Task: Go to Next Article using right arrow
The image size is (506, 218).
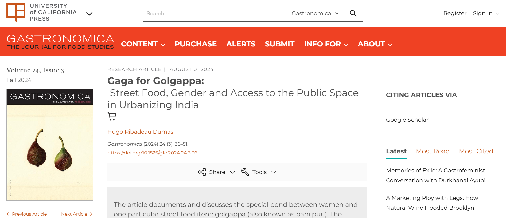Action: point(91,214)
